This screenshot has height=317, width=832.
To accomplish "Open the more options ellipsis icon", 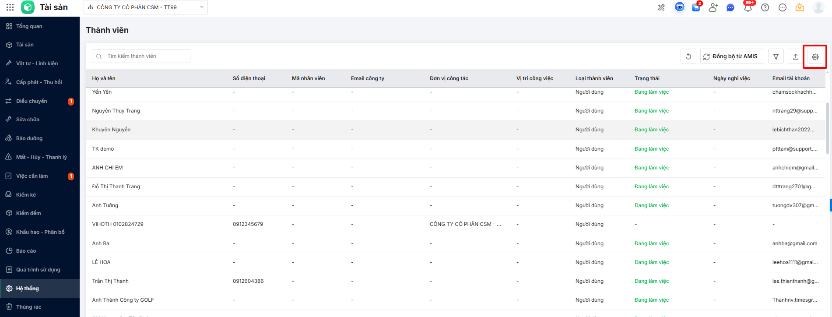I will click(x=783, y=7).
